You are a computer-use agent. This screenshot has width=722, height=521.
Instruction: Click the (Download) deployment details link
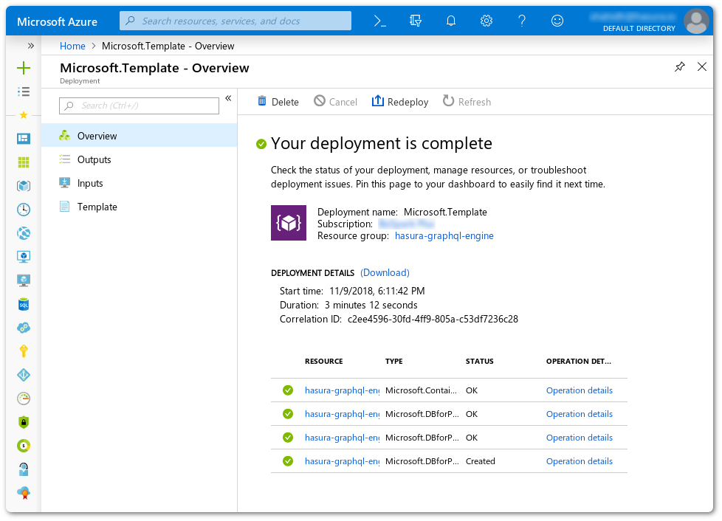coord(385,272)
